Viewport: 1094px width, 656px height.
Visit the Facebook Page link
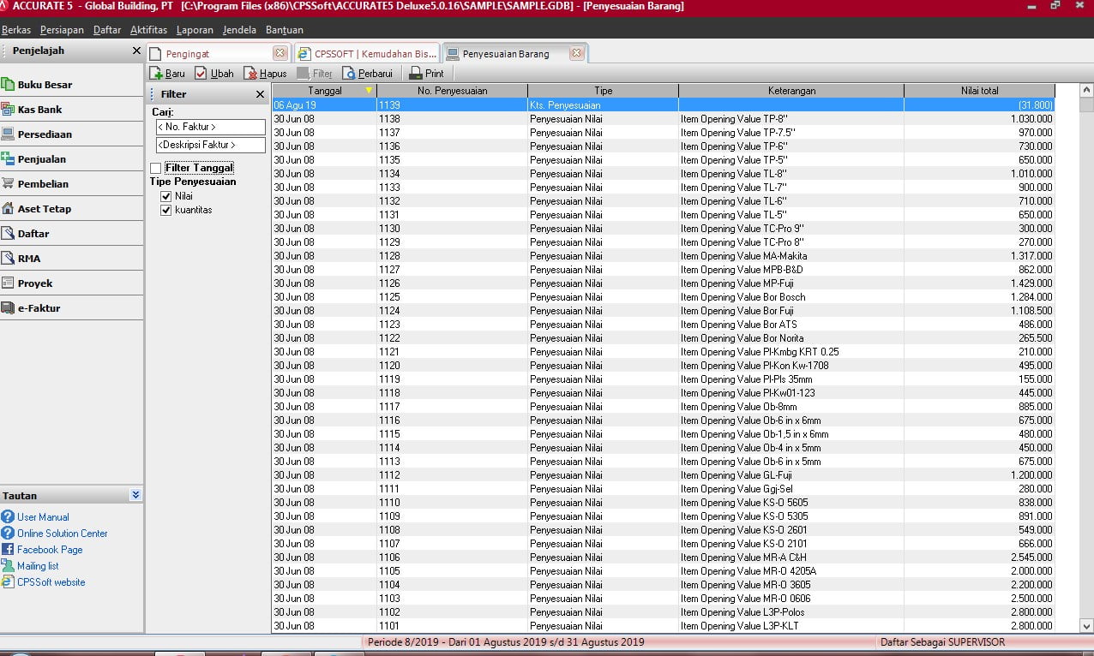[x=50, y=550]
